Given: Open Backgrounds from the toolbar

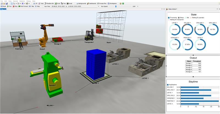Looking at the screenshot, I should (81, 3).
